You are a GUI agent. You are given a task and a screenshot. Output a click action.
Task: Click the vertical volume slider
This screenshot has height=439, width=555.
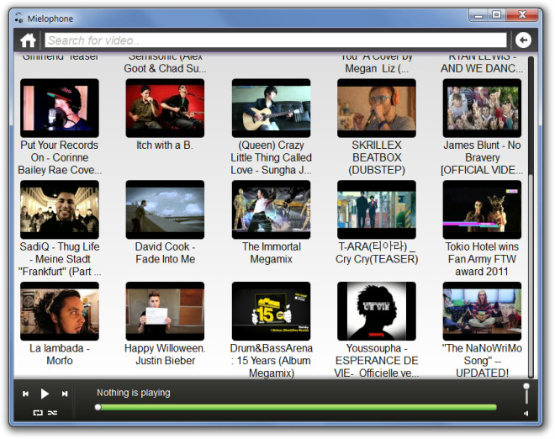pyautogui.click(x=526, y=395)
